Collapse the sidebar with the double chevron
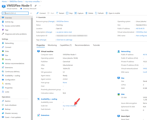 tap(31, 13)
